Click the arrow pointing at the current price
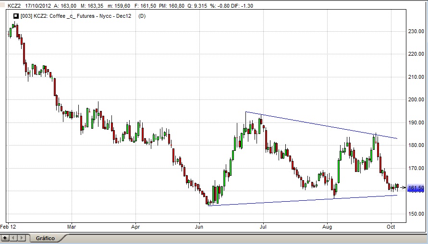428x244 pixels. coord(403,187)
